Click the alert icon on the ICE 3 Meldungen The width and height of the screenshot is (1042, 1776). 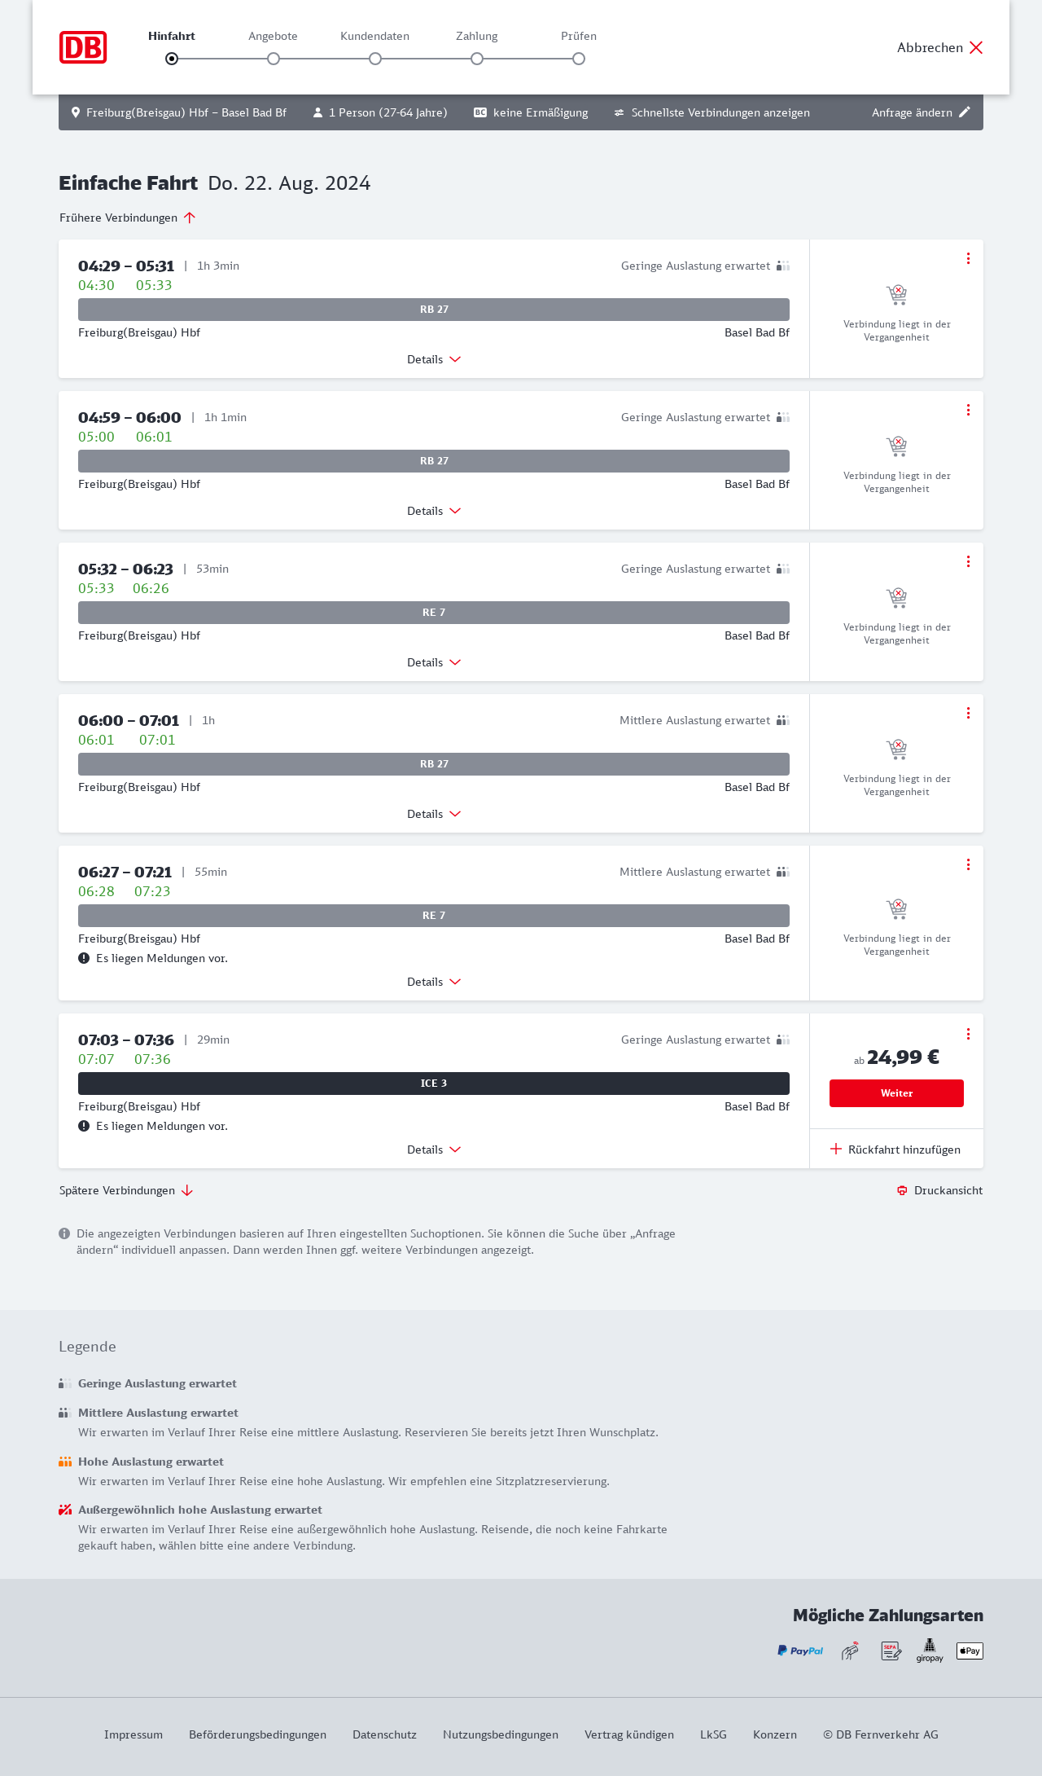click(84, 1126)
